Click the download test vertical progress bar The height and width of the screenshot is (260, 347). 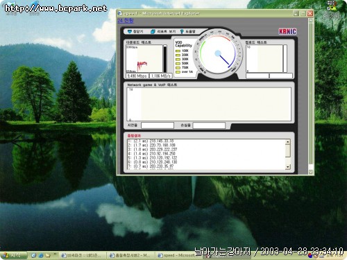coord(165,59)
